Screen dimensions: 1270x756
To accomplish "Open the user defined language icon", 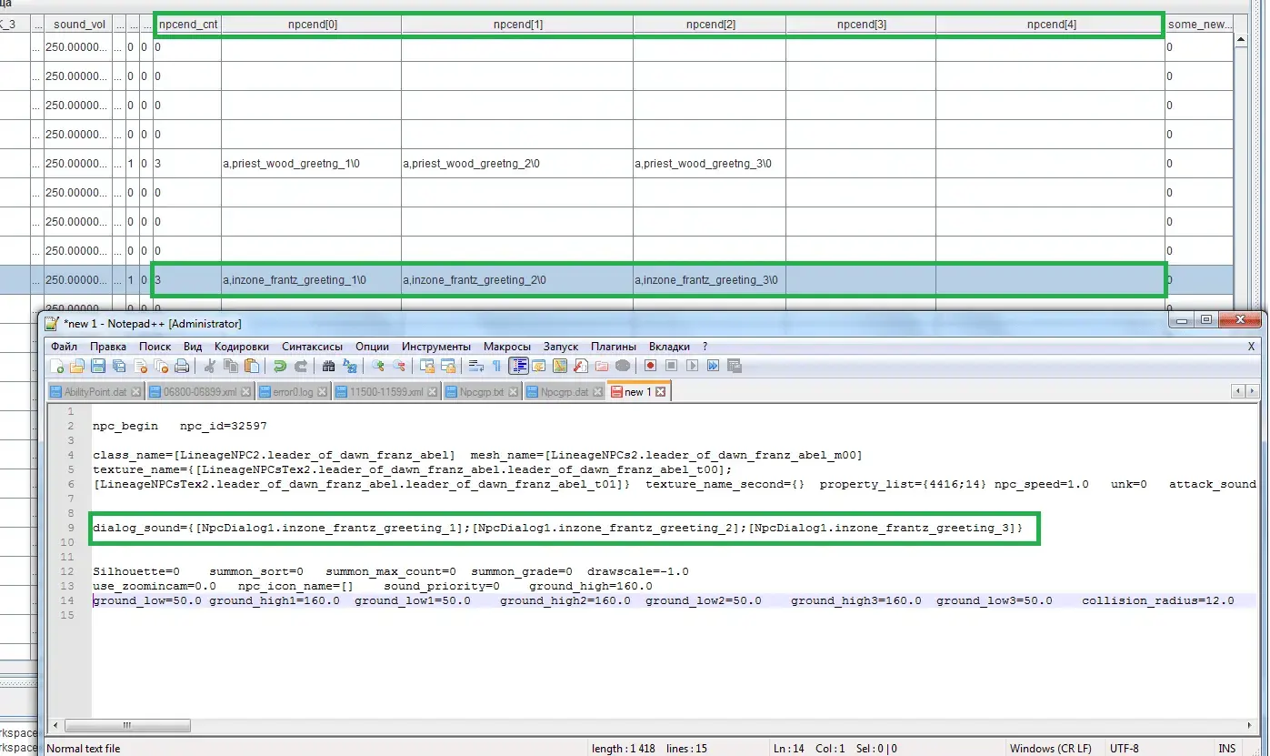I will pyautogui.click(x=538, y=366).
